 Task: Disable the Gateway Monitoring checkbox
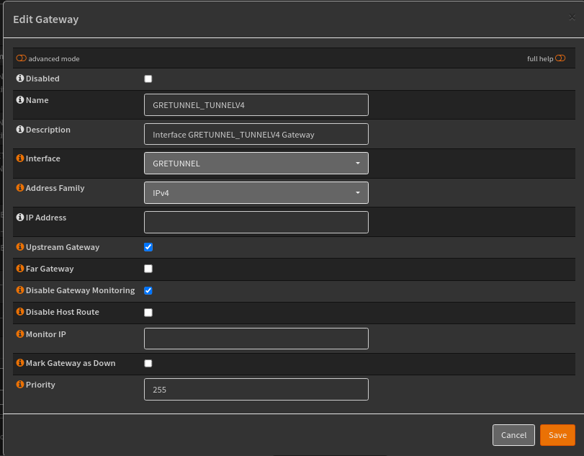pos(148,290)
